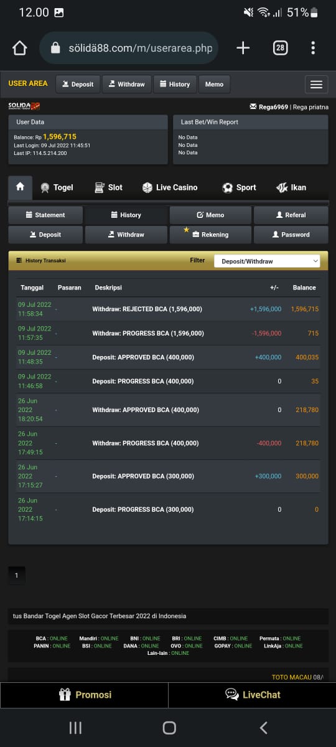Open the tab switcher showing 28
Viewport: 336px width, 747px height.
click(x=280, y=49)
